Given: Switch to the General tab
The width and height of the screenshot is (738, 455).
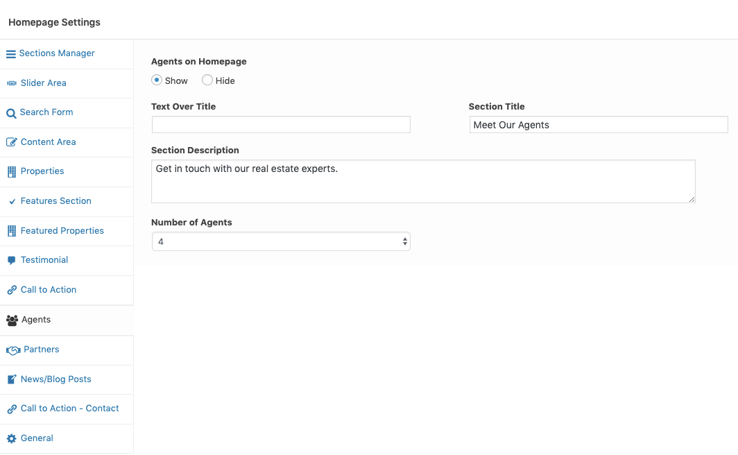Looking at the screenshot, I should pyautogui.click(x=67, y=438).
